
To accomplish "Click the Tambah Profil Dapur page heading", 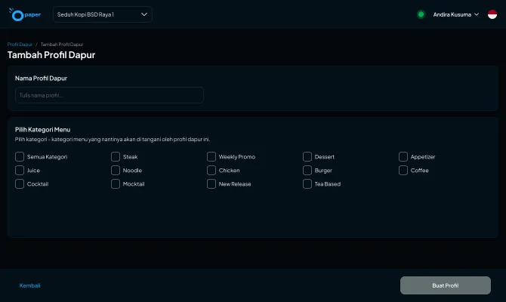I will pyautogui.click(x=51, y=55).
